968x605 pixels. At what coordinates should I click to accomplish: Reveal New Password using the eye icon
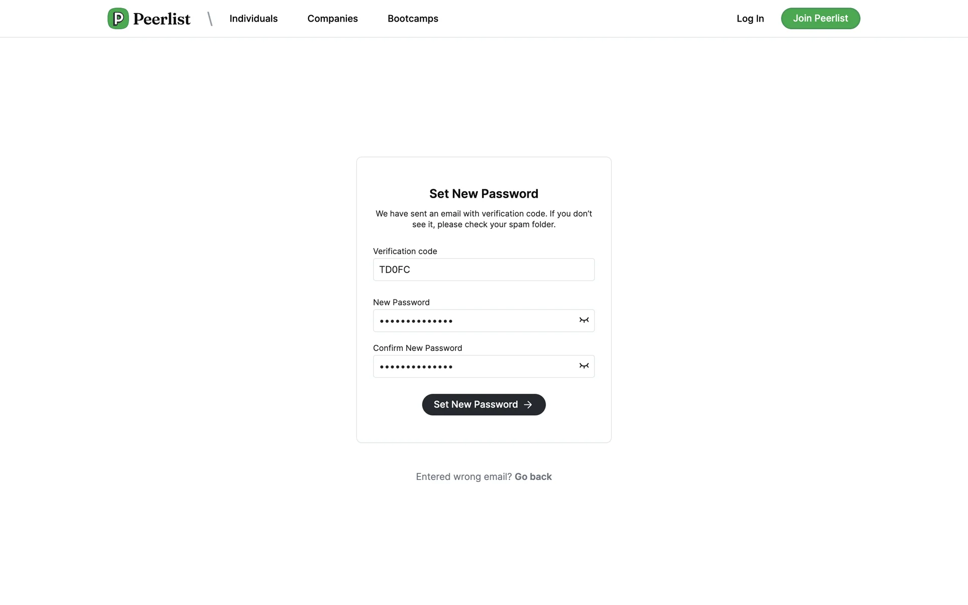point(584,320)
